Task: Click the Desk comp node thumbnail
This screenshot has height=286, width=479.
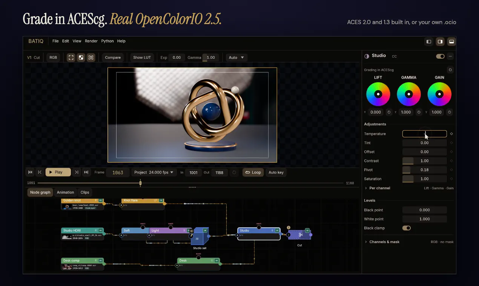Action: (66, 267)
